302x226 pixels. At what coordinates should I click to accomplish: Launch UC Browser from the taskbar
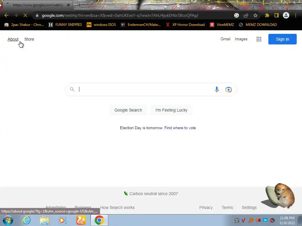pyautogui.click(x=81, y=220)
